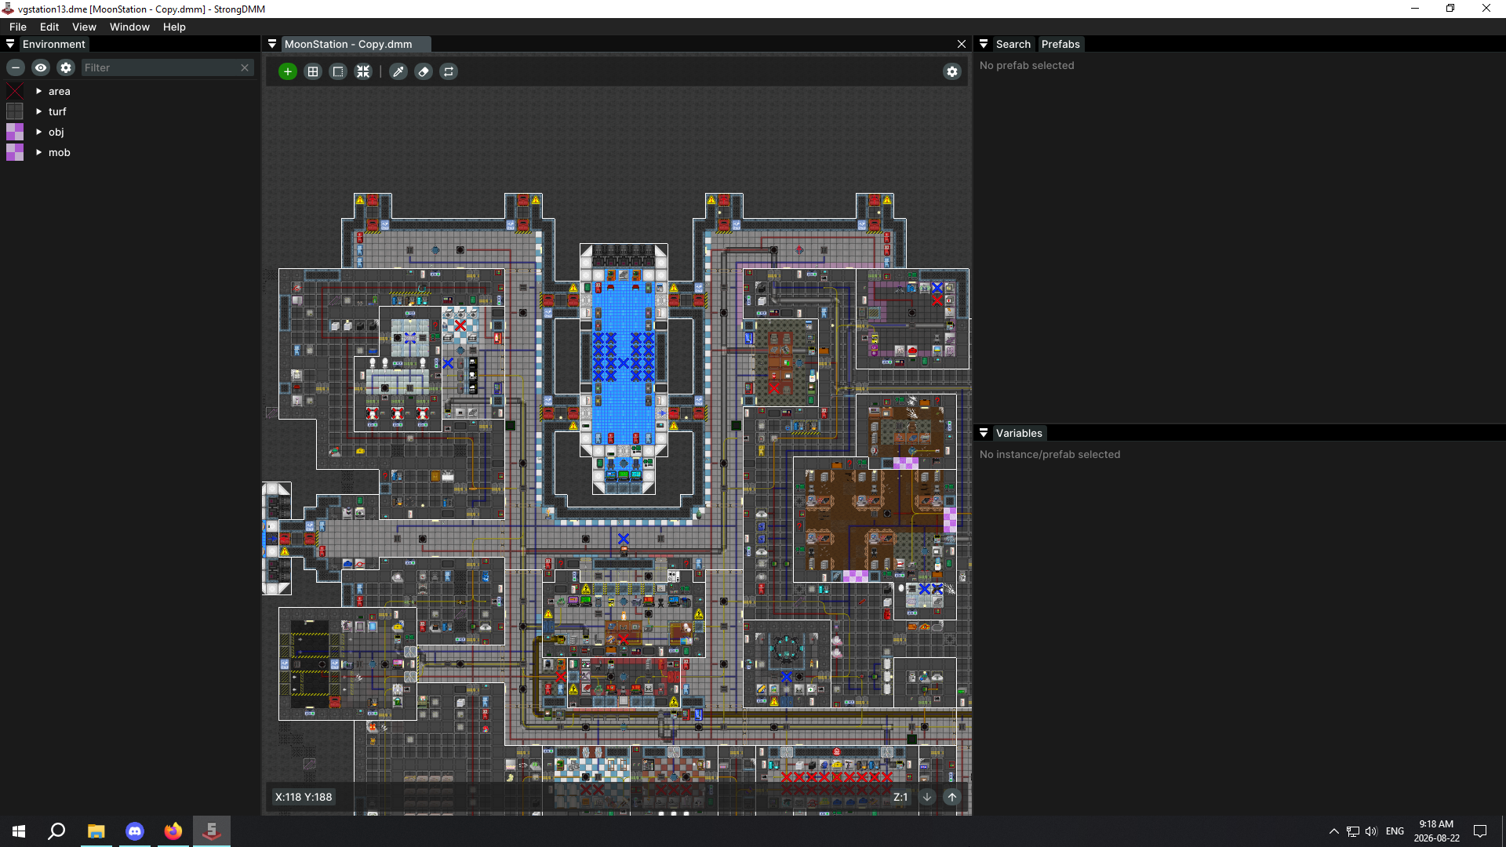Select the fill grid tool icon
The image size is (1506, 847).
[313, 71]
